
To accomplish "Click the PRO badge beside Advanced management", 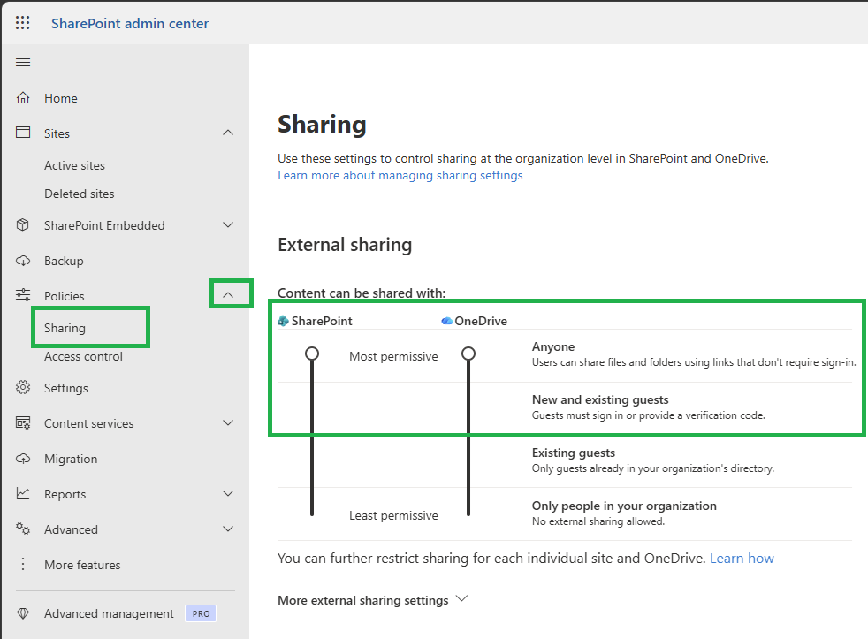I will pos(201,613).
